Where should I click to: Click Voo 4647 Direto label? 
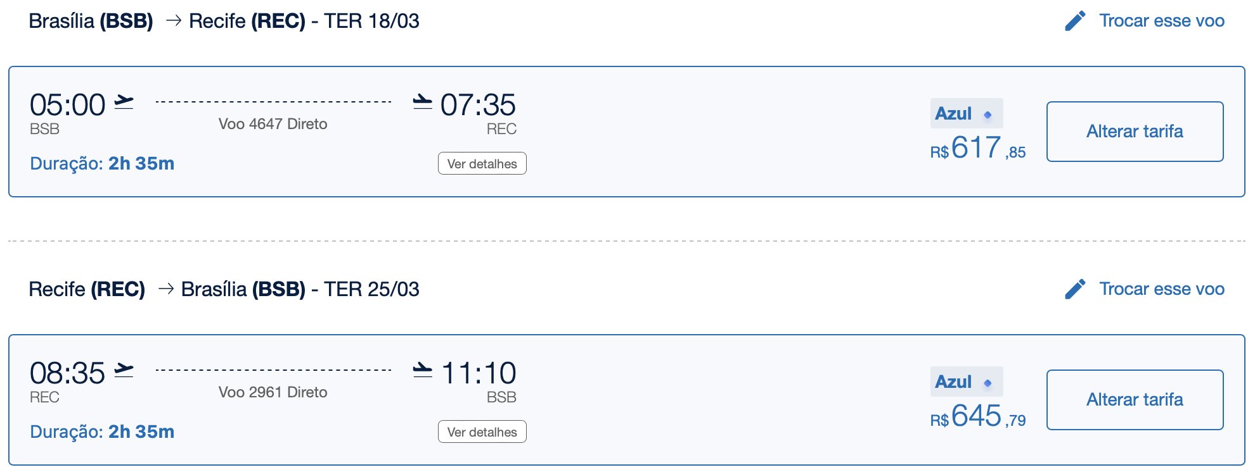click(x=273, y=124)
